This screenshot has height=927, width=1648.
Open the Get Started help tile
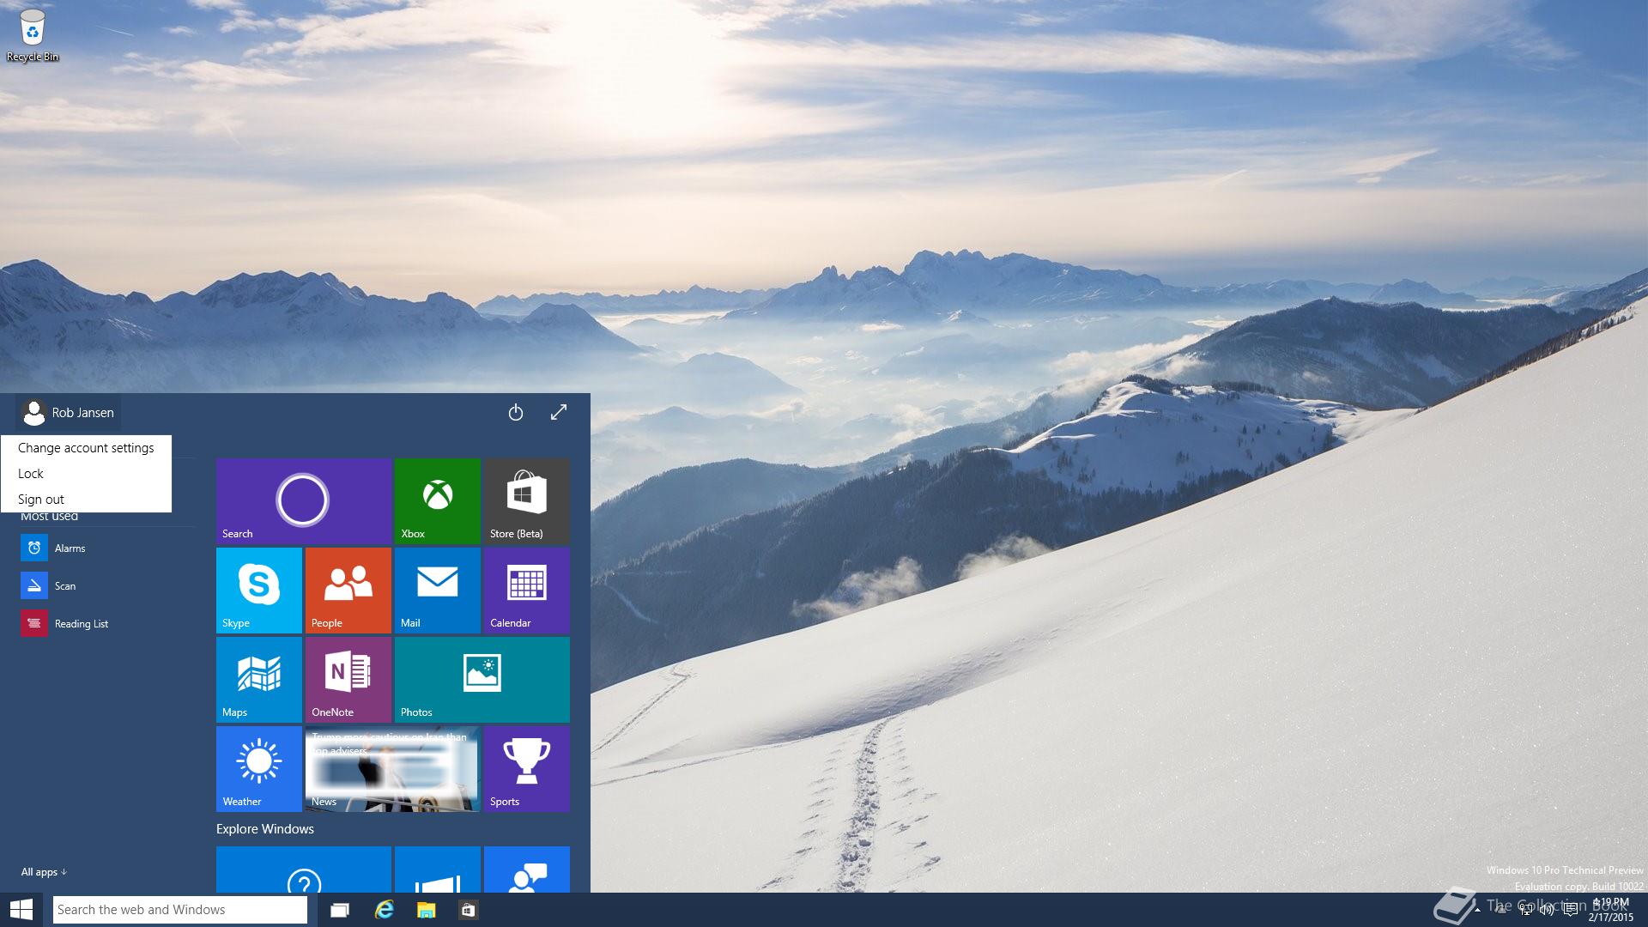[304, 869]
